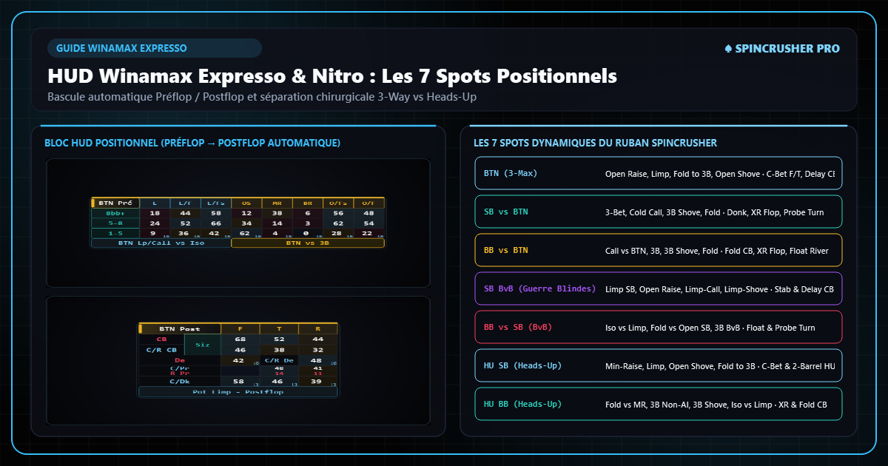Choose the HU BB (Heads-Up) card
This screenshot has width=888, height=466.
657,405
